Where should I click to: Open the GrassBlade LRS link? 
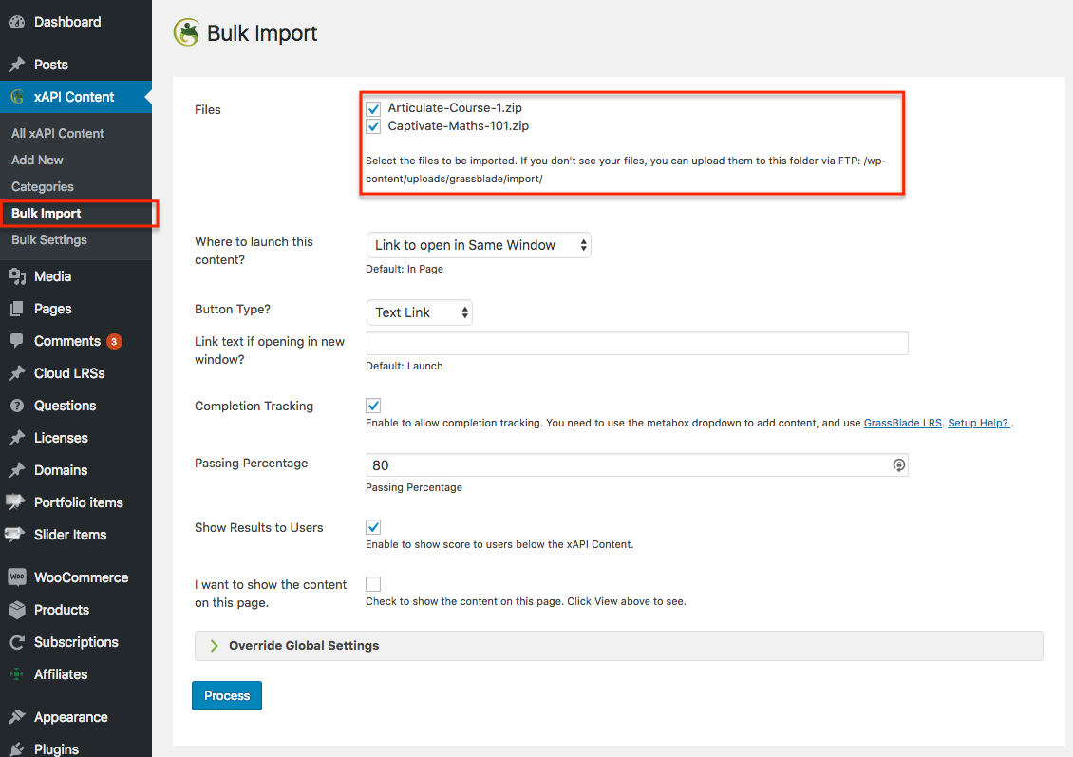pyautogui.click(x=902, y=424)
